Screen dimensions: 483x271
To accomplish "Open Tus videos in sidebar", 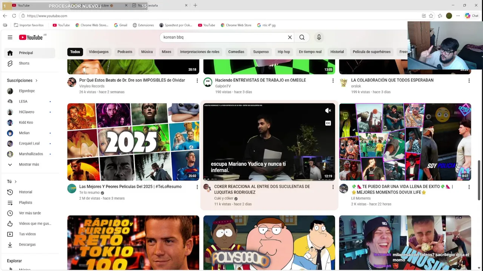I will tap(30, 234).
